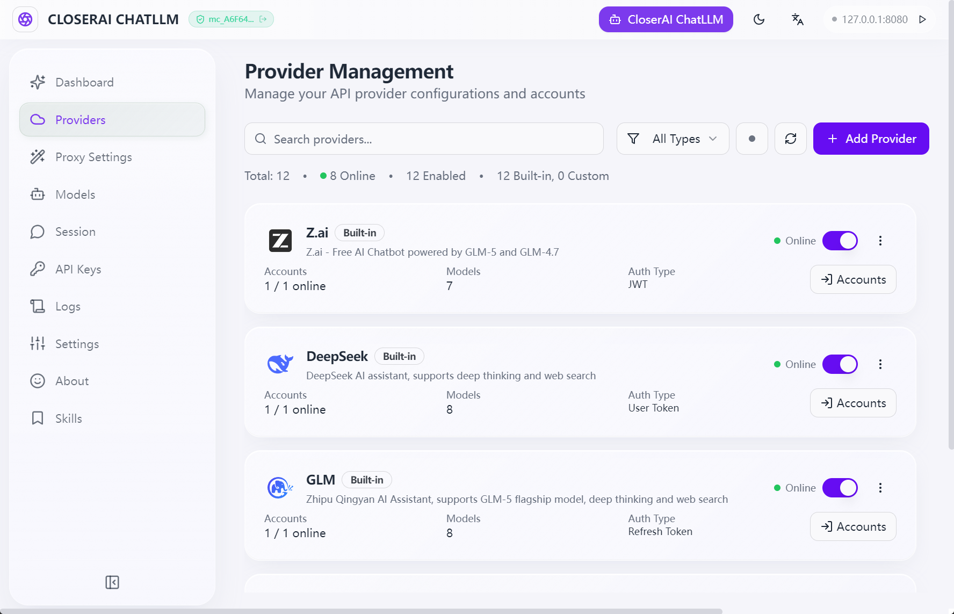The height and width of the screenshot is (614, 954).
Task: Click the CloserAI ChatLLM header button
Action: coord(666,19)
